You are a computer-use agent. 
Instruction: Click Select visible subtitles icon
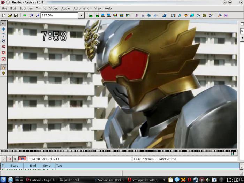pyautogui.click(x=115, y=15)
